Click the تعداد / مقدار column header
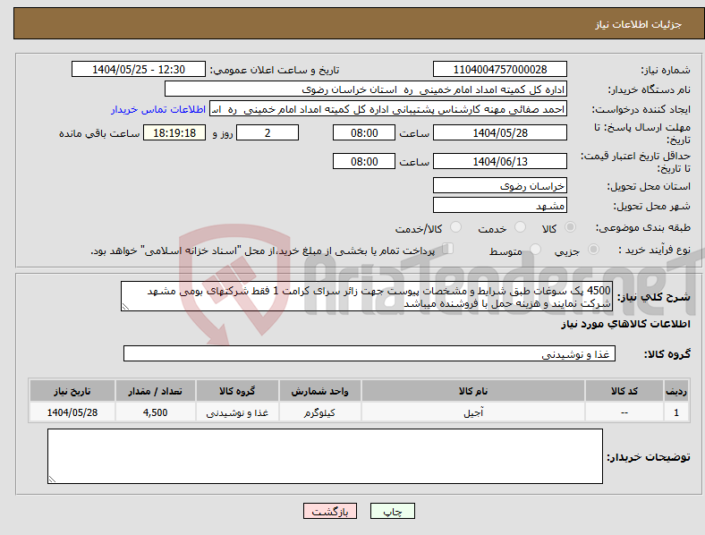The height and width of the screenshot is (535, 705). 156,391
